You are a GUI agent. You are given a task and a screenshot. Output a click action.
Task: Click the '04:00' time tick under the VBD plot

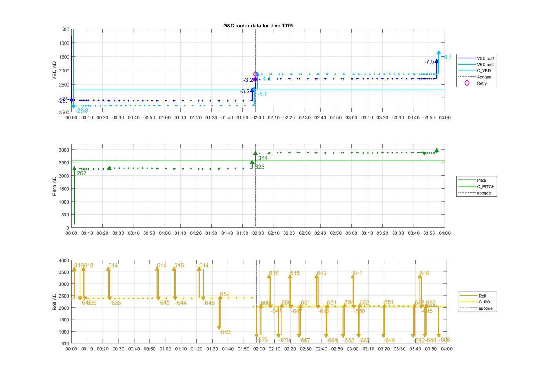point(444,118)
